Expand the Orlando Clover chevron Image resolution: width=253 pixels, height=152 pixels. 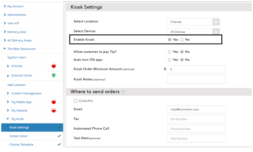(8, 76)
